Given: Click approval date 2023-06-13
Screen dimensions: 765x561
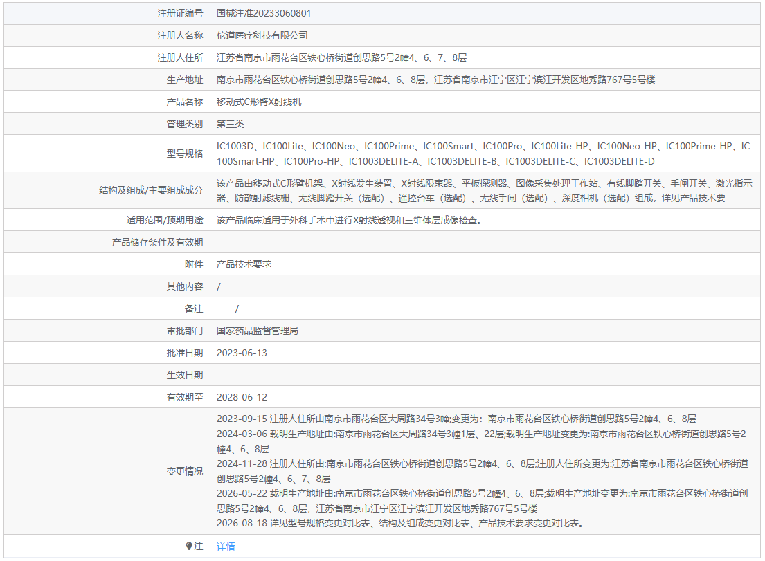Looking at the screenshot, I should tap(242, 353).
